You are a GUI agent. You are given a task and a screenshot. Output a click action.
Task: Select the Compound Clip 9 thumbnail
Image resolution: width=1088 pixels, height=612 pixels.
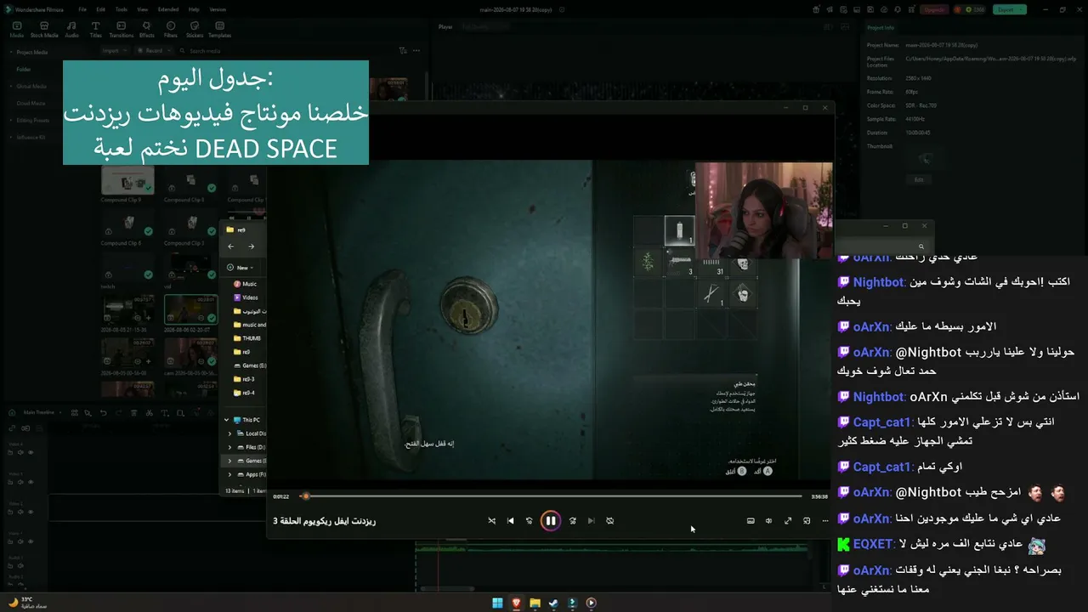[x=127, y=179]
